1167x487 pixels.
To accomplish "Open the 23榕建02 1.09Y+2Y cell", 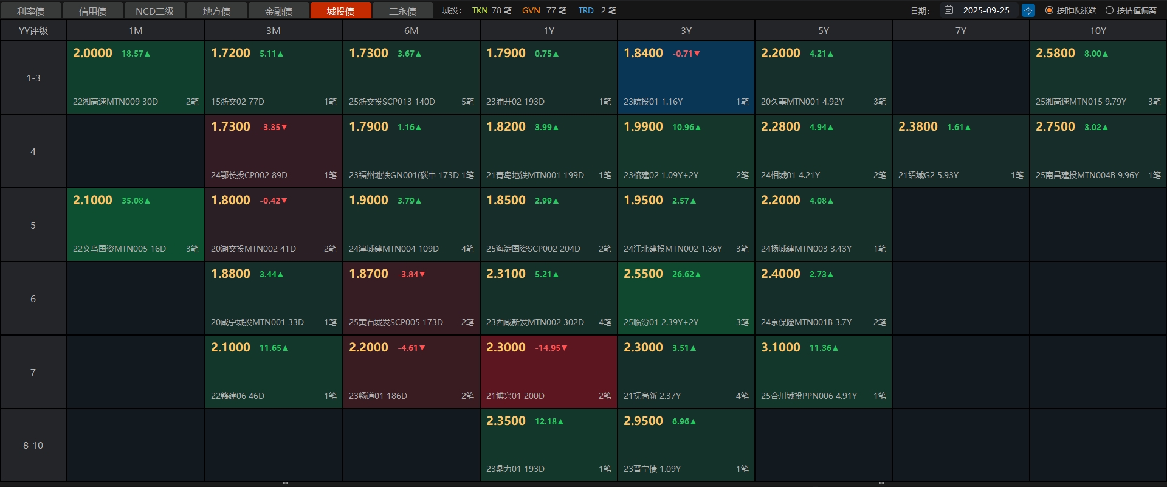I will click(686, 151).
